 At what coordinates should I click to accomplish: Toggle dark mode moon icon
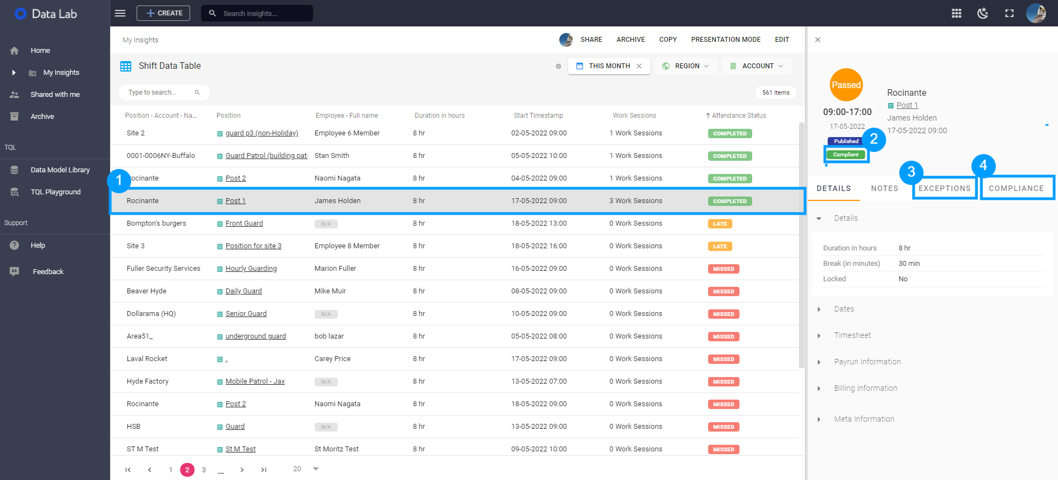click(x=983, y=13)
